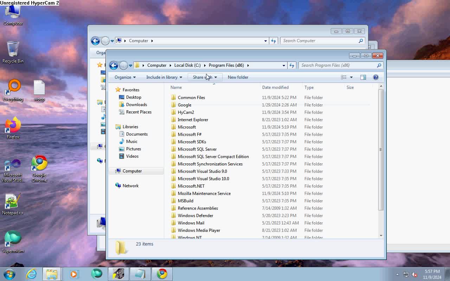Select Videos library in navigation pane
Viewport: 450px width, 281px height.
coord(132,156)
